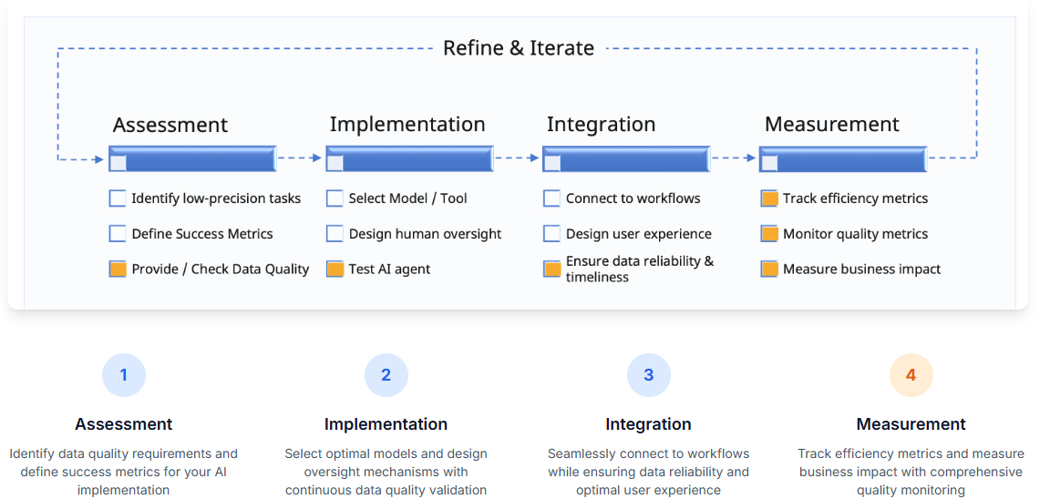Toggle orange Provide / Check Data Quality box
Viewport: 1050px width, 499px height.
118,270
